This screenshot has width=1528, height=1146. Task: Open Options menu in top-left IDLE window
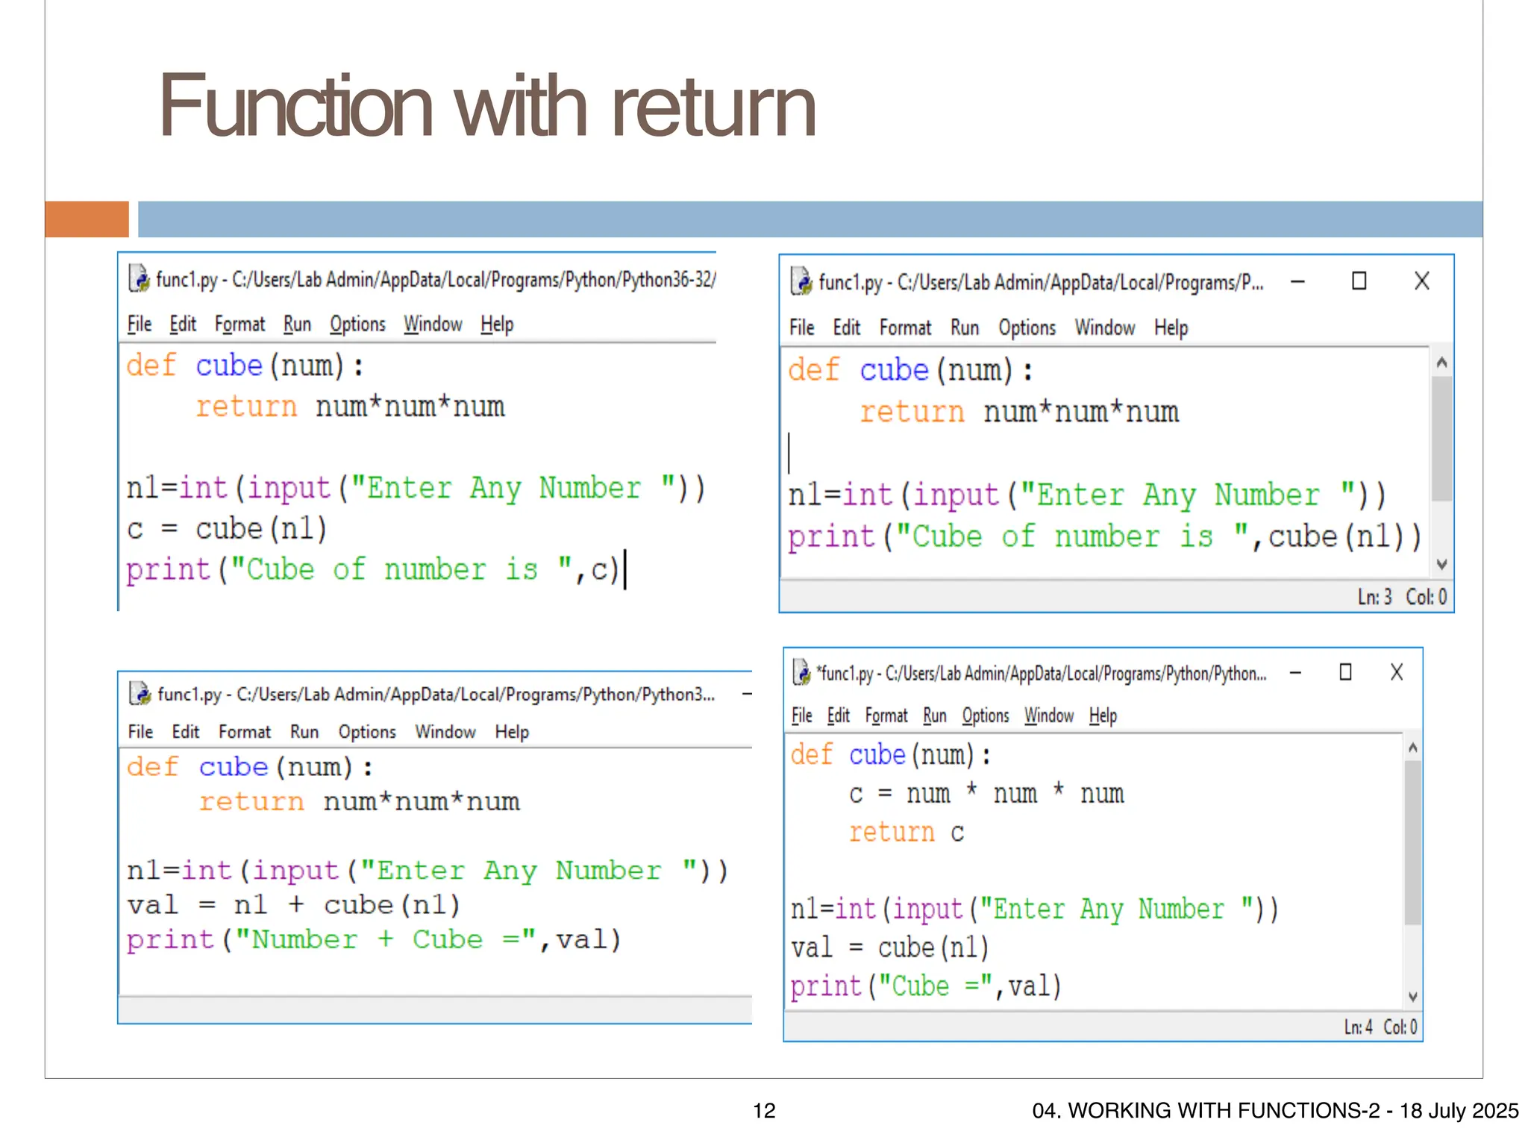[357, 324]
